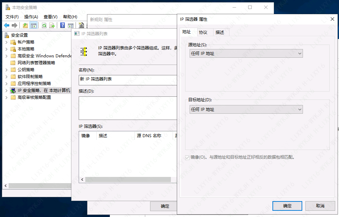Click the 帐户策略 folder icon
The image size is (339, 217).
click(x=13, y=42)
